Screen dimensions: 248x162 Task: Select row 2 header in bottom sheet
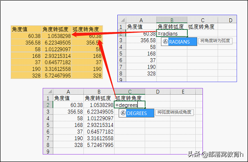click(x=48, y=105)
